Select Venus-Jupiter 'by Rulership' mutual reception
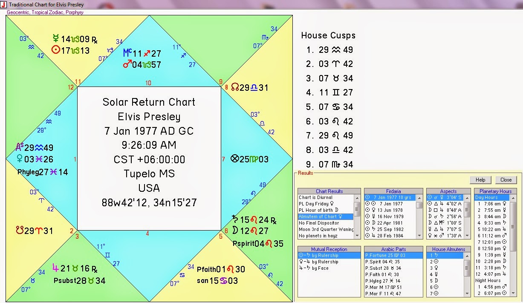The width and height of the screenshot is (523, 303). click(329, 262)
